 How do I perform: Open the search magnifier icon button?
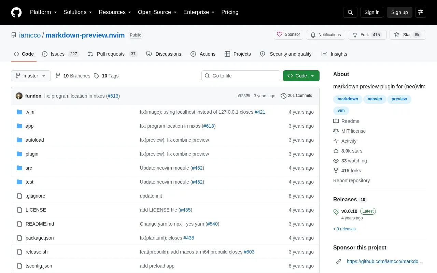point(350,12)
